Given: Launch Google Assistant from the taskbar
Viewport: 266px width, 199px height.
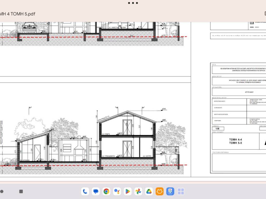Looking at the screenshot, I should click(117, 191).
